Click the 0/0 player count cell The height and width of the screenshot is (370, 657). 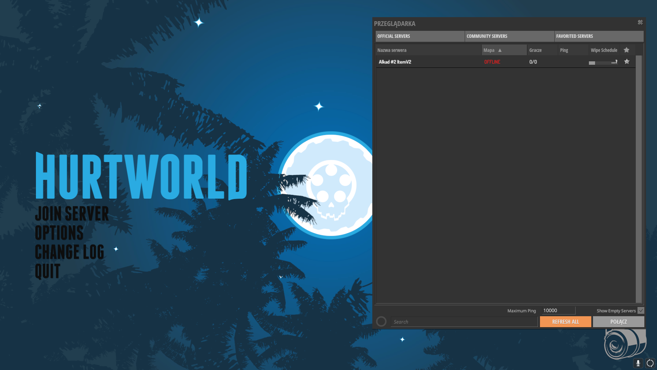[533, 62]
